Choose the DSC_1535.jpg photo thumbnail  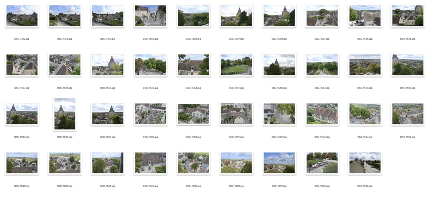click(x=365, y=16)
